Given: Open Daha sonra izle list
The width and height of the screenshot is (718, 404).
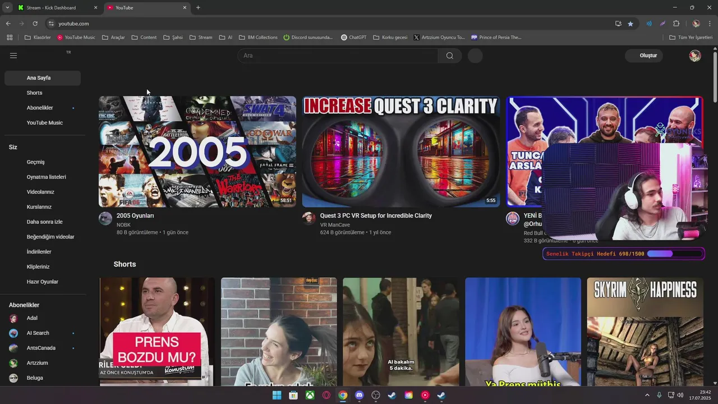Looking at the screenshot, I should tap(43, 222).
